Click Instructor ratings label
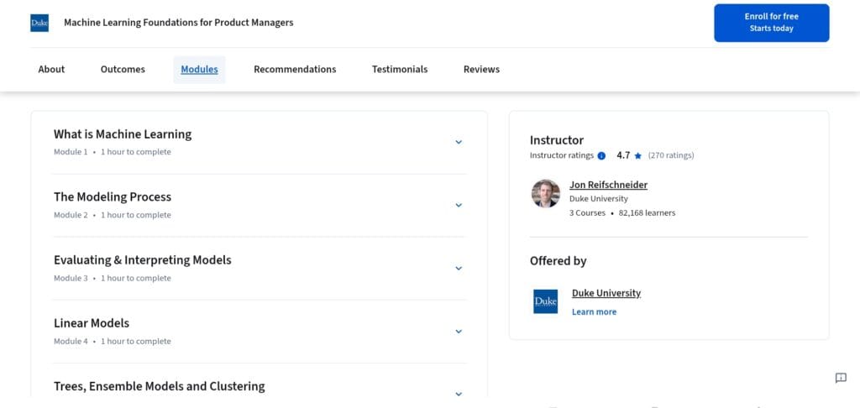 coord(562,155)
